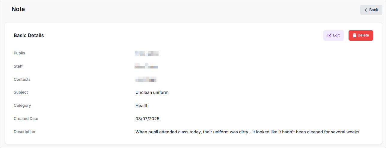Click the Description field label
This screenshot has width=386, height=148.
coord(25,132)
